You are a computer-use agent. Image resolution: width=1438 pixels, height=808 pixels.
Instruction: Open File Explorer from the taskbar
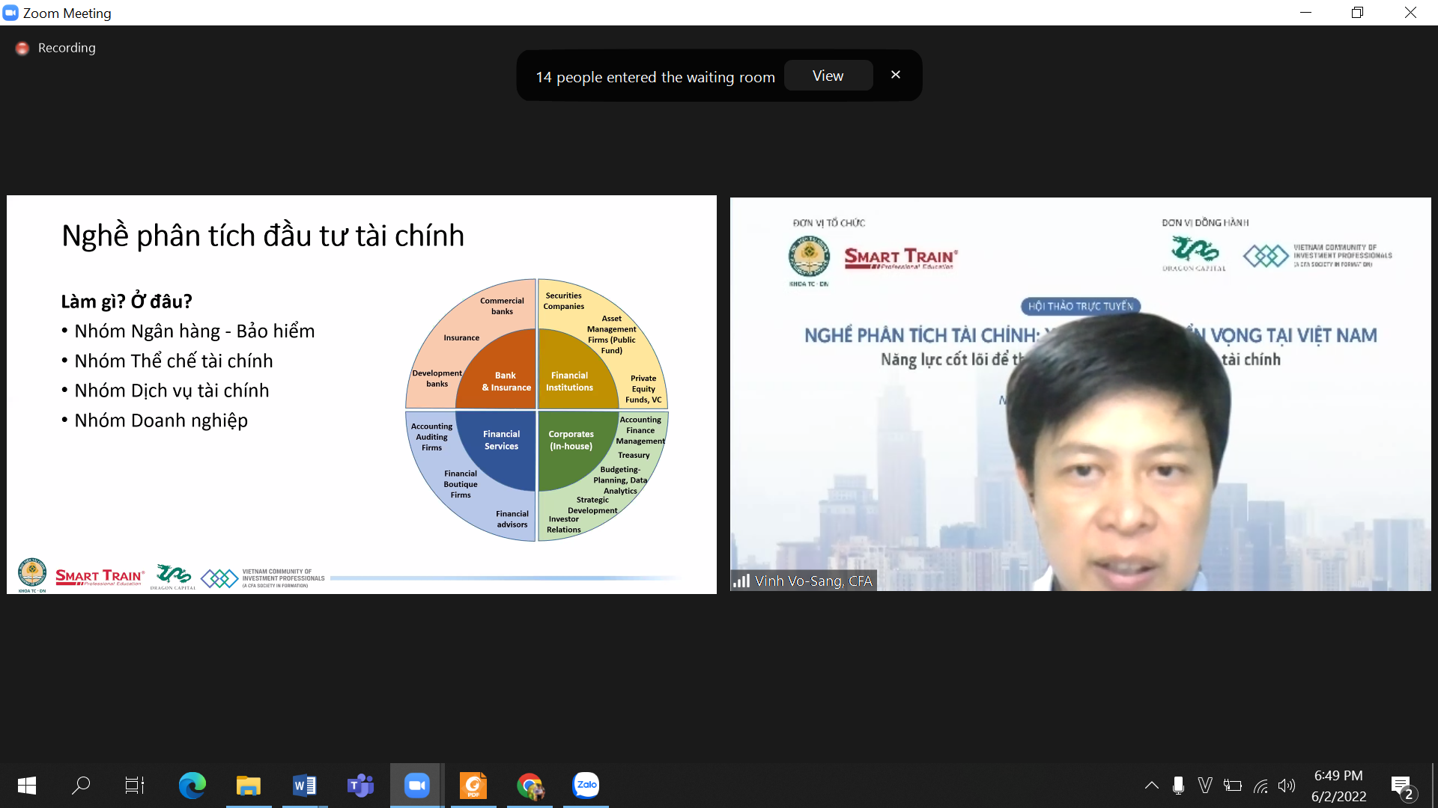[x=248, y=785]
